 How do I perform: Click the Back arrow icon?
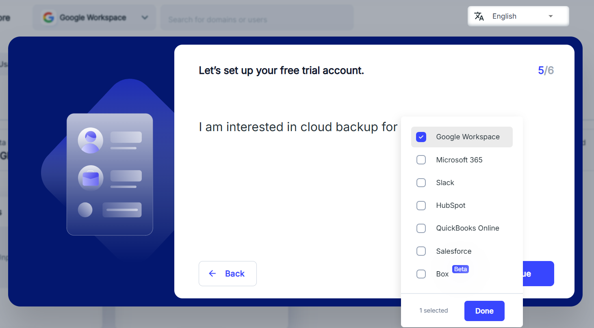coord(212,274)
